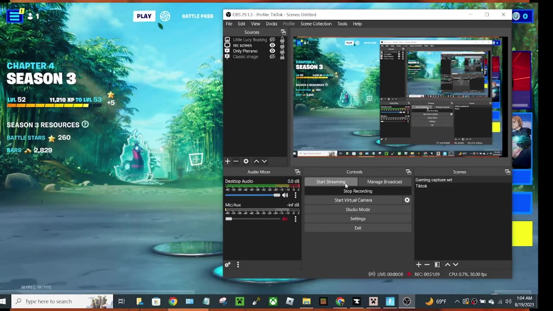553x311 pixels.
Task: Open the File menu in OBS
Action: click(229, 24)
